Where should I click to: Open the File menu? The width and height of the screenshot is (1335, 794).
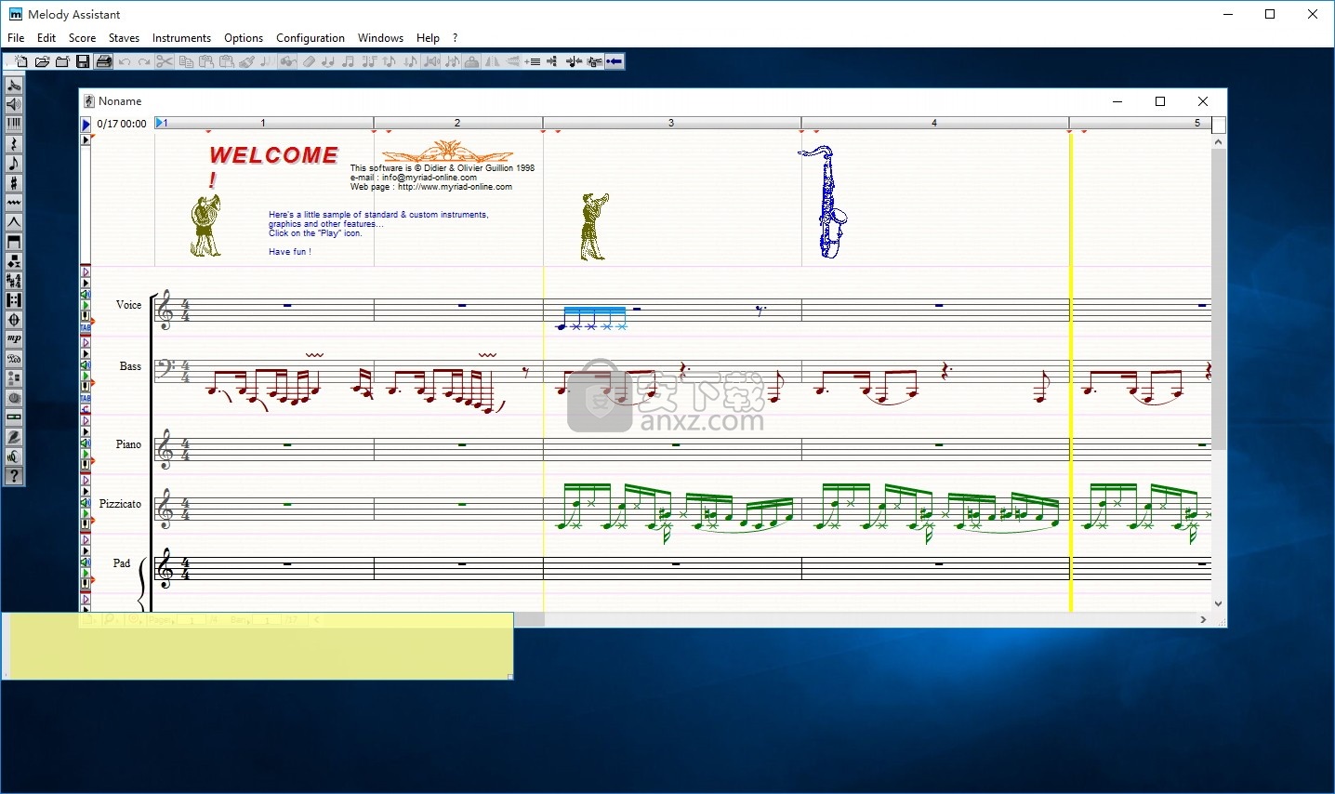(x=16, y=38)
